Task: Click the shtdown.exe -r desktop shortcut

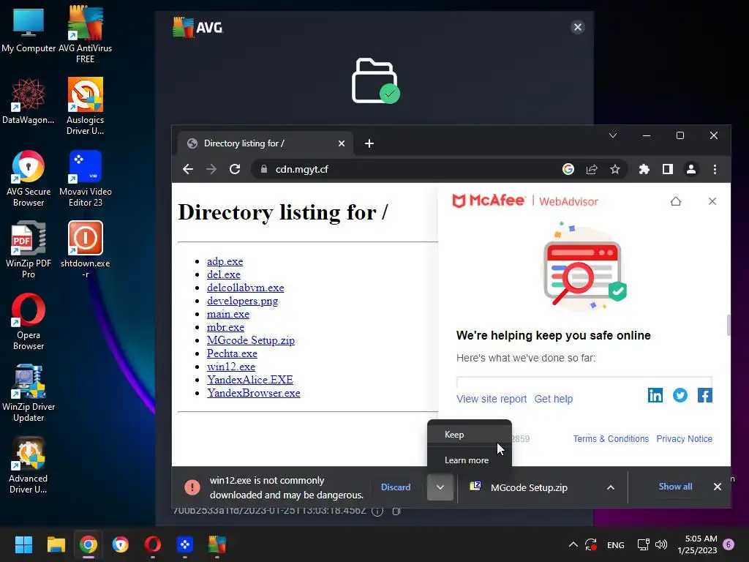Action: [85, 250]
